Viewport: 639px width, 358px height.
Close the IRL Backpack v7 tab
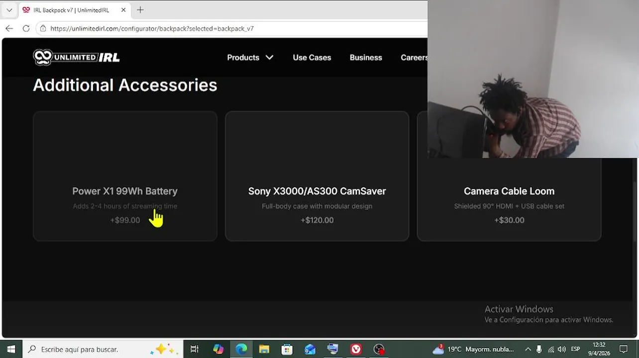tap(123, 10)
